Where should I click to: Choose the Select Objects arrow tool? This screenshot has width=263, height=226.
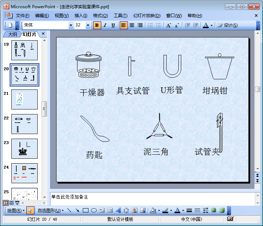30,210
